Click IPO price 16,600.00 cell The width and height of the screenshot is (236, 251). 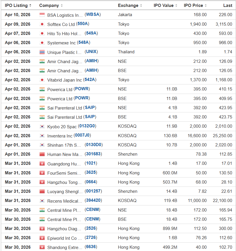click(197, 136)
